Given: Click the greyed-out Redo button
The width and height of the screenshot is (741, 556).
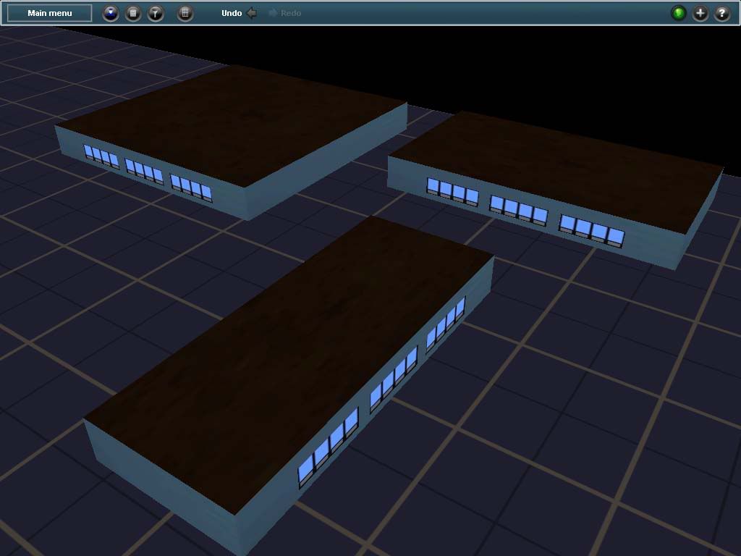Looking at the screenshot, I should pyautogui.click(x=284, y=13).
